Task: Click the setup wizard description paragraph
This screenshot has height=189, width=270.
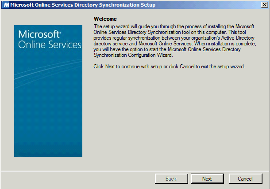Action: 175,41
